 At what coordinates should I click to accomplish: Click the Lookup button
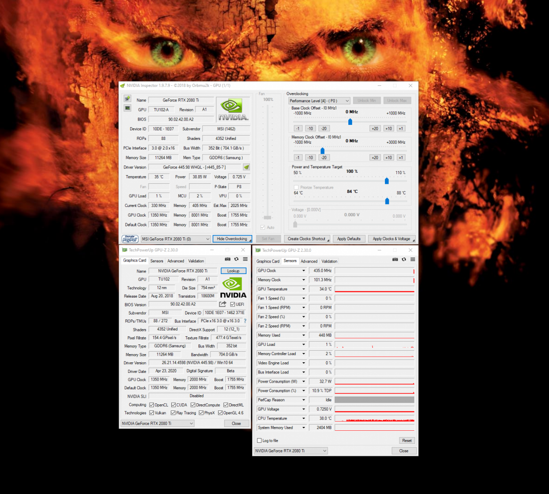(233, 271)
